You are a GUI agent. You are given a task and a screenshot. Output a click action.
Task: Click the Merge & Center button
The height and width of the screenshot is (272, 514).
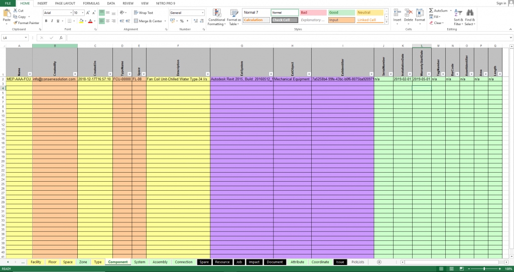pyautogui.click(x=148, y=21)
